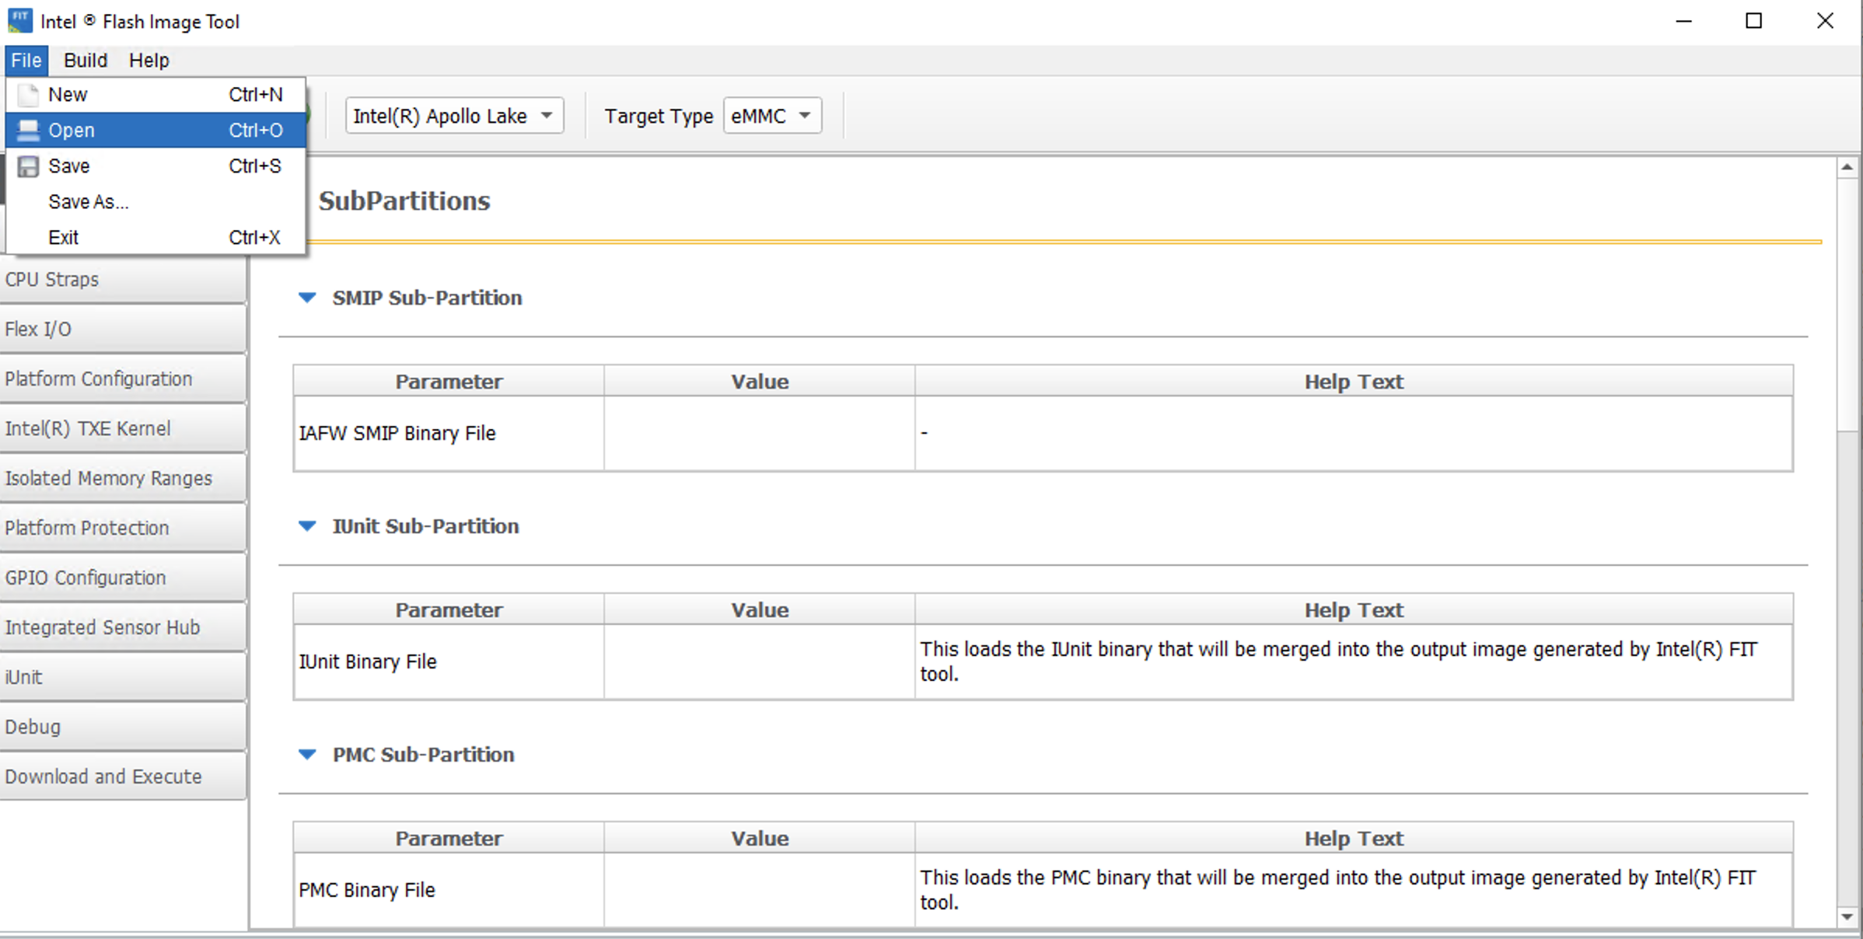Click the Target Type label
The height and width of the screenshot is (939, 1863).
click(x=659, y=117)
